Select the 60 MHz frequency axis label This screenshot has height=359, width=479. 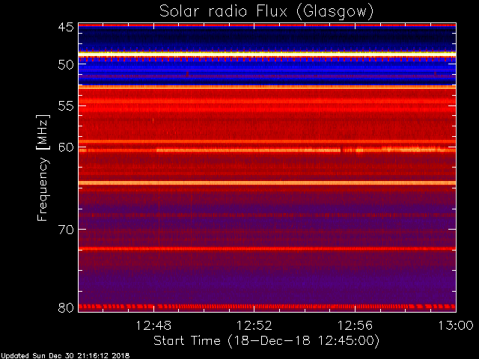click(66, 147)
